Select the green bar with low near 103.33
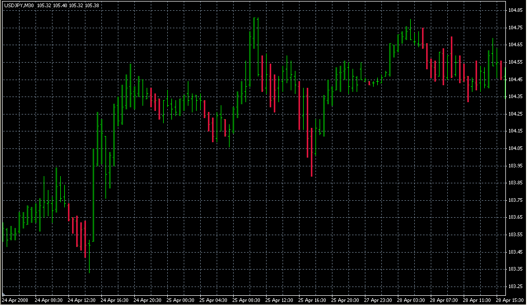The image size is (527, 305). click(90, 256)
